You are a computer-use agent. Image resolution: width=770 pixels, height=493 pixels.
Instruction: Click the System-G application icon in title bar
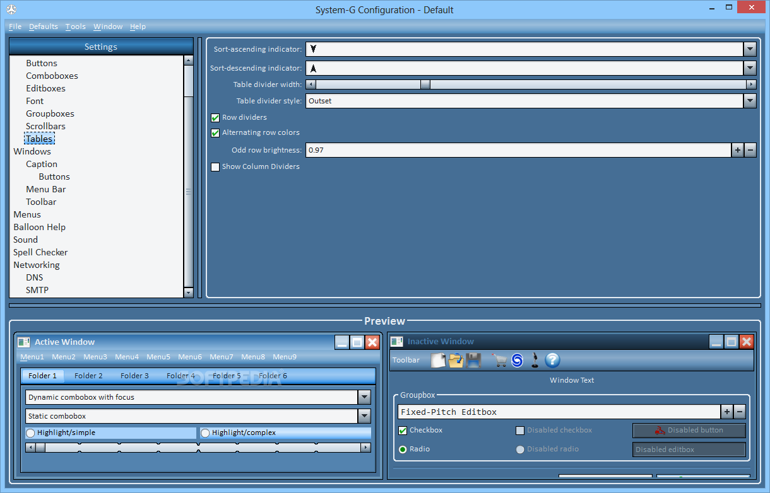point(11,9)
